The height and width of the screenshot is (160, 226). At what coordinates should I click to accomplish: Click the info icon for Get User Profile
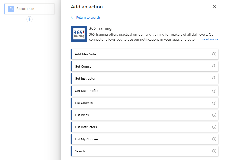[x=214, y=91]
